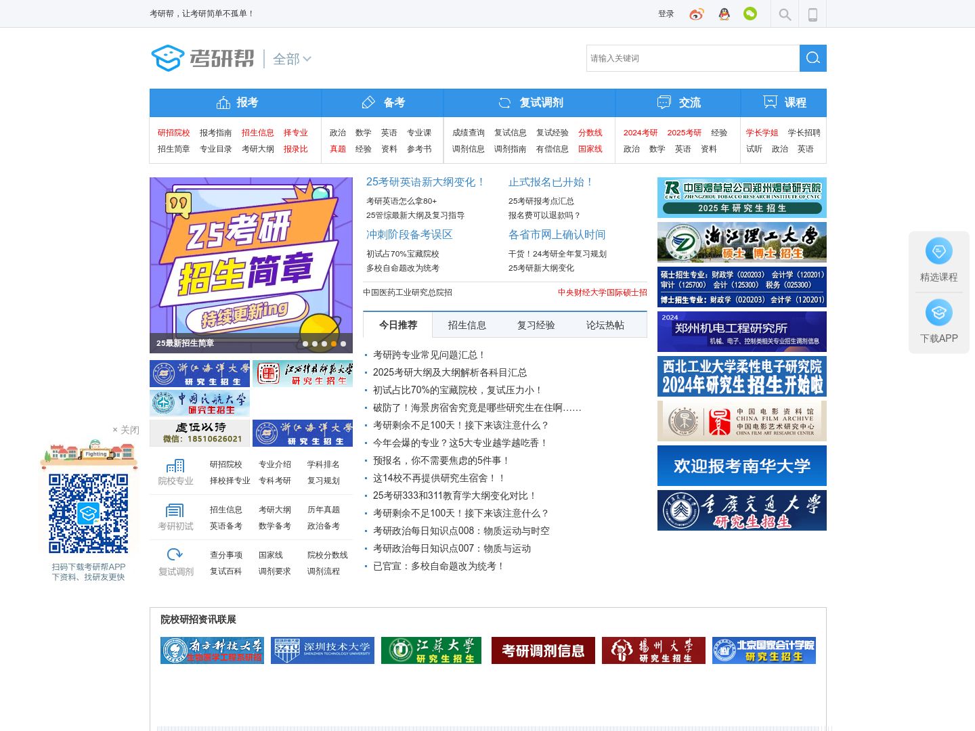Click 重庆交通大学 recruitment banner
The width and height of the screenshot is (975, 731).
click(742, 510)
